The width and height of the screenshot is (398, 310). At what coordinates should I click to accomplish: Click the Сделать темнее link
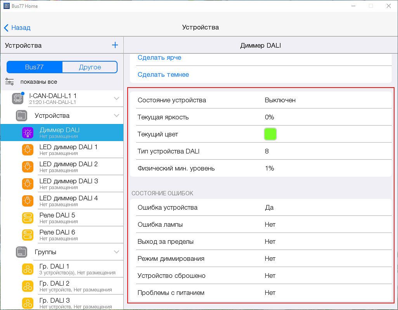[x=163, y=74]
